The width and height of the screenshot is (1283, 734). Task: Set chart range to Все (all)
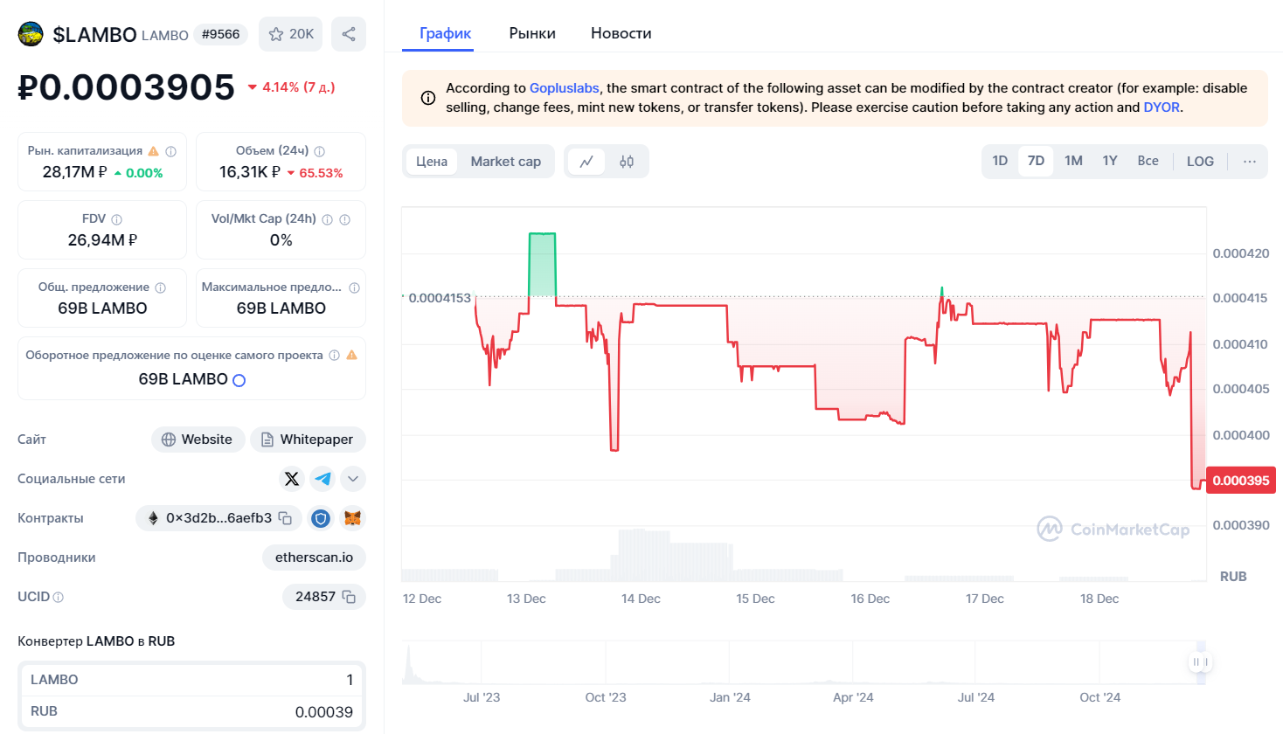point(1148,161)
